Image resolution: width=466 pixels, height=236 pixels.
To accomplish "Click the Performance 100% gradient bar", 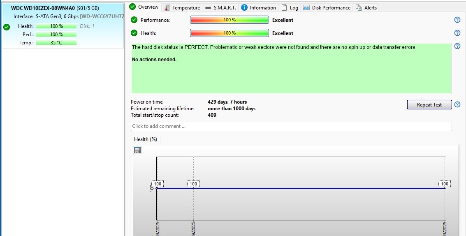I will coord(229,20).
